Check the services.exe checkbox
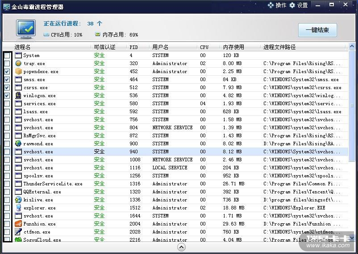Image resolution: width=358 pixels, height=254 pixels. tap(7, 103)
